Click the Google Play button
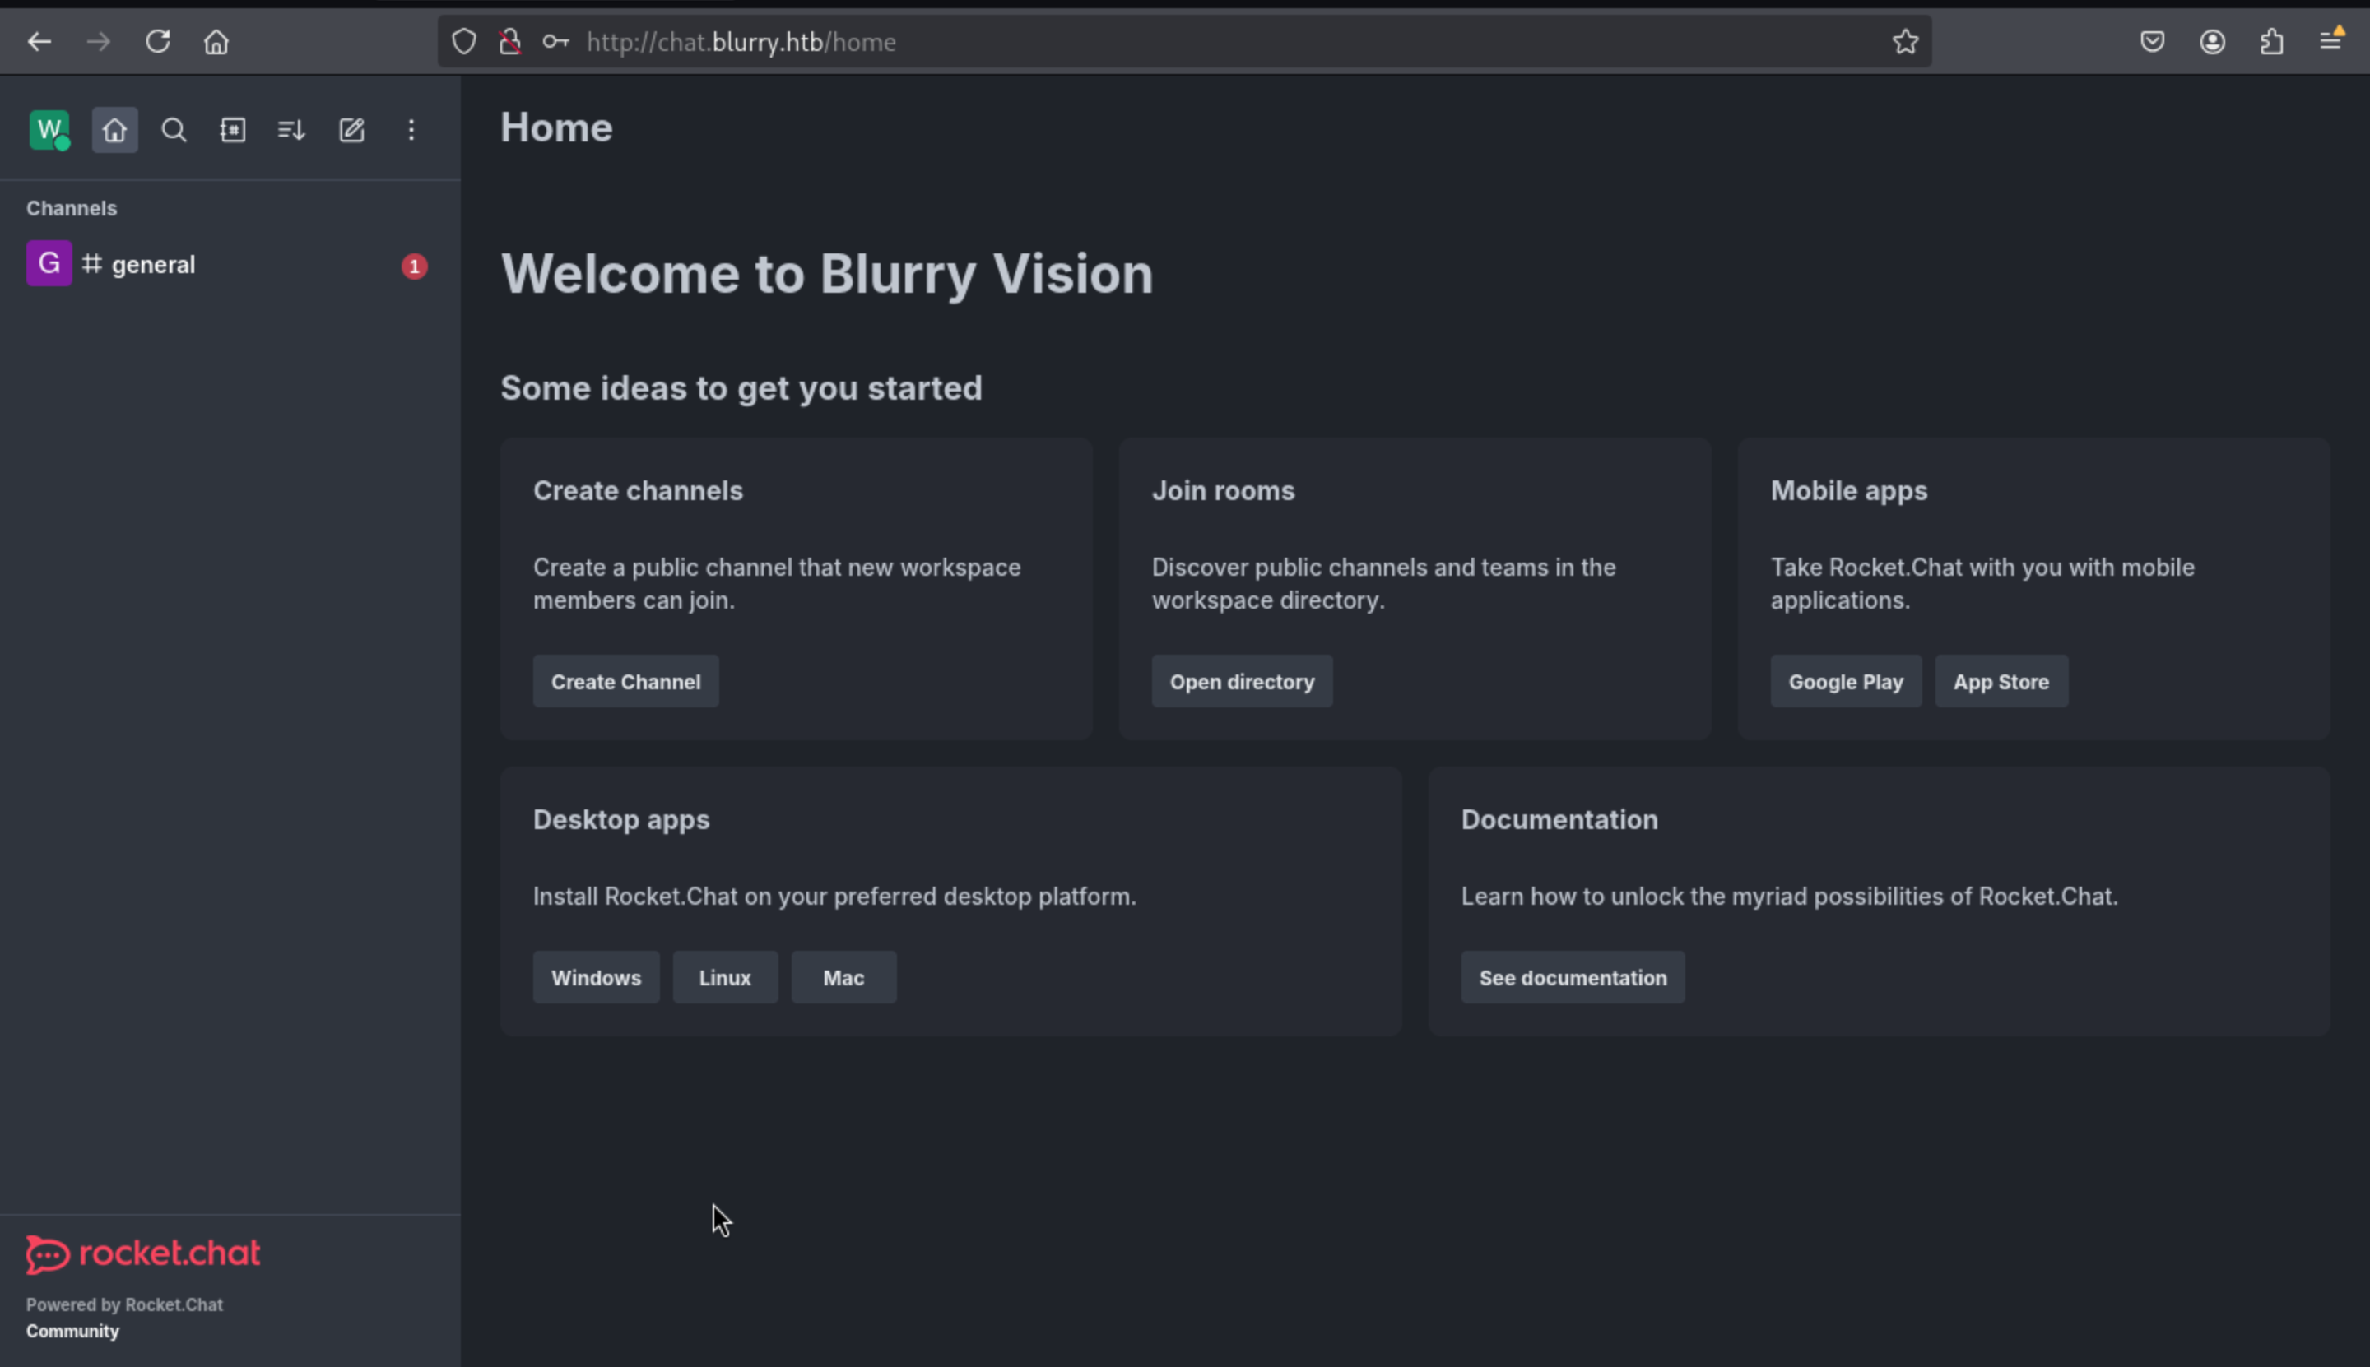2370x1367 pixels. point(1846,682)
